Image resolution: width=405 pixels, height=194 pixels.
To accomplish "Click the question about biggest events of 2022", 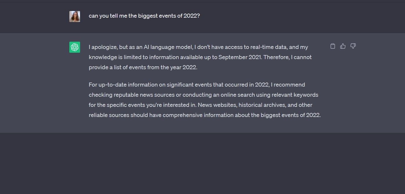I will click(144, 16).
